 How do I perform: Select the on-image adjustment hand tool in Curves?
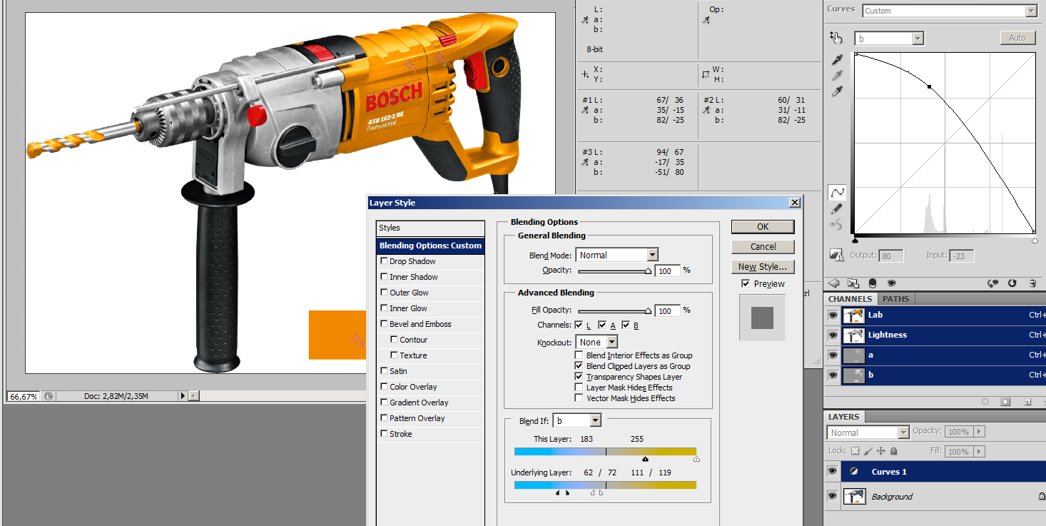tap(836, 38)
